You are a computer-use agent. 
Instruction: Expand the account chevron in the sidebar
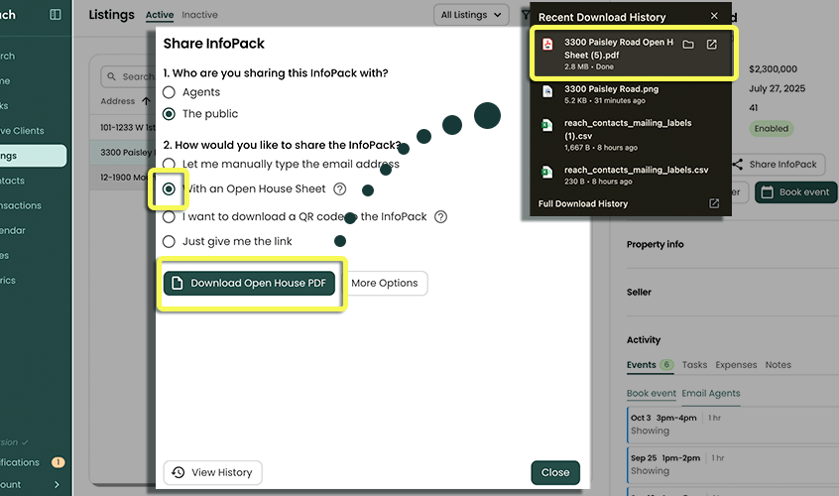(x=57, y=484)
